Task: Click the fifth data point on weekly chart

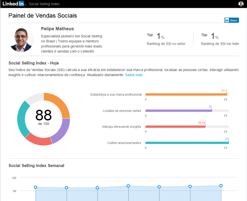Action: click(x=159, y=187)
